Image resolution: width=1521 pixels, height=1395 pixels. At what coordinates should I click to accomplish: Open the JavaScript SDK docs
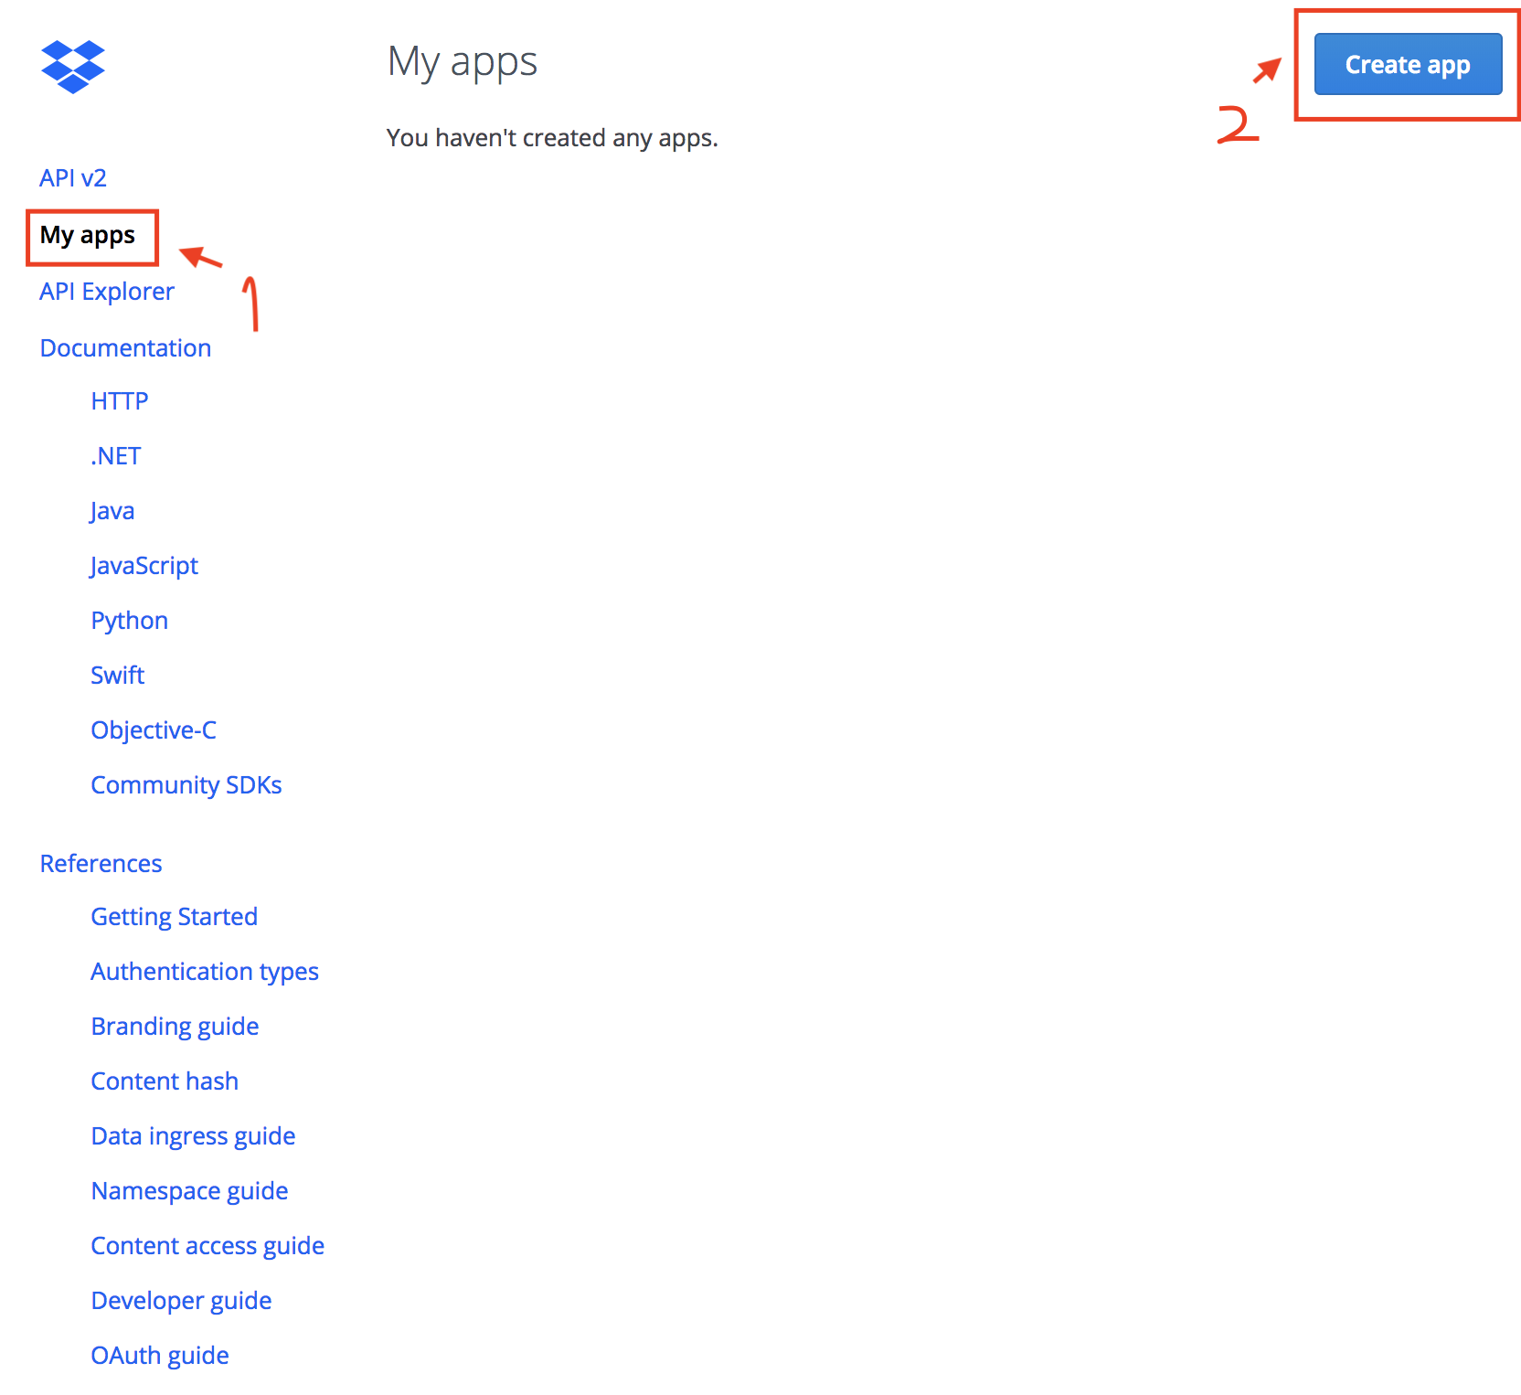pos(144,565)
